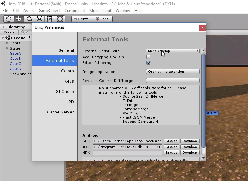The width and height of the screenshot is (248, 181).
Task: Select the Rect Transform tool icon
Action: click(50, 19)
